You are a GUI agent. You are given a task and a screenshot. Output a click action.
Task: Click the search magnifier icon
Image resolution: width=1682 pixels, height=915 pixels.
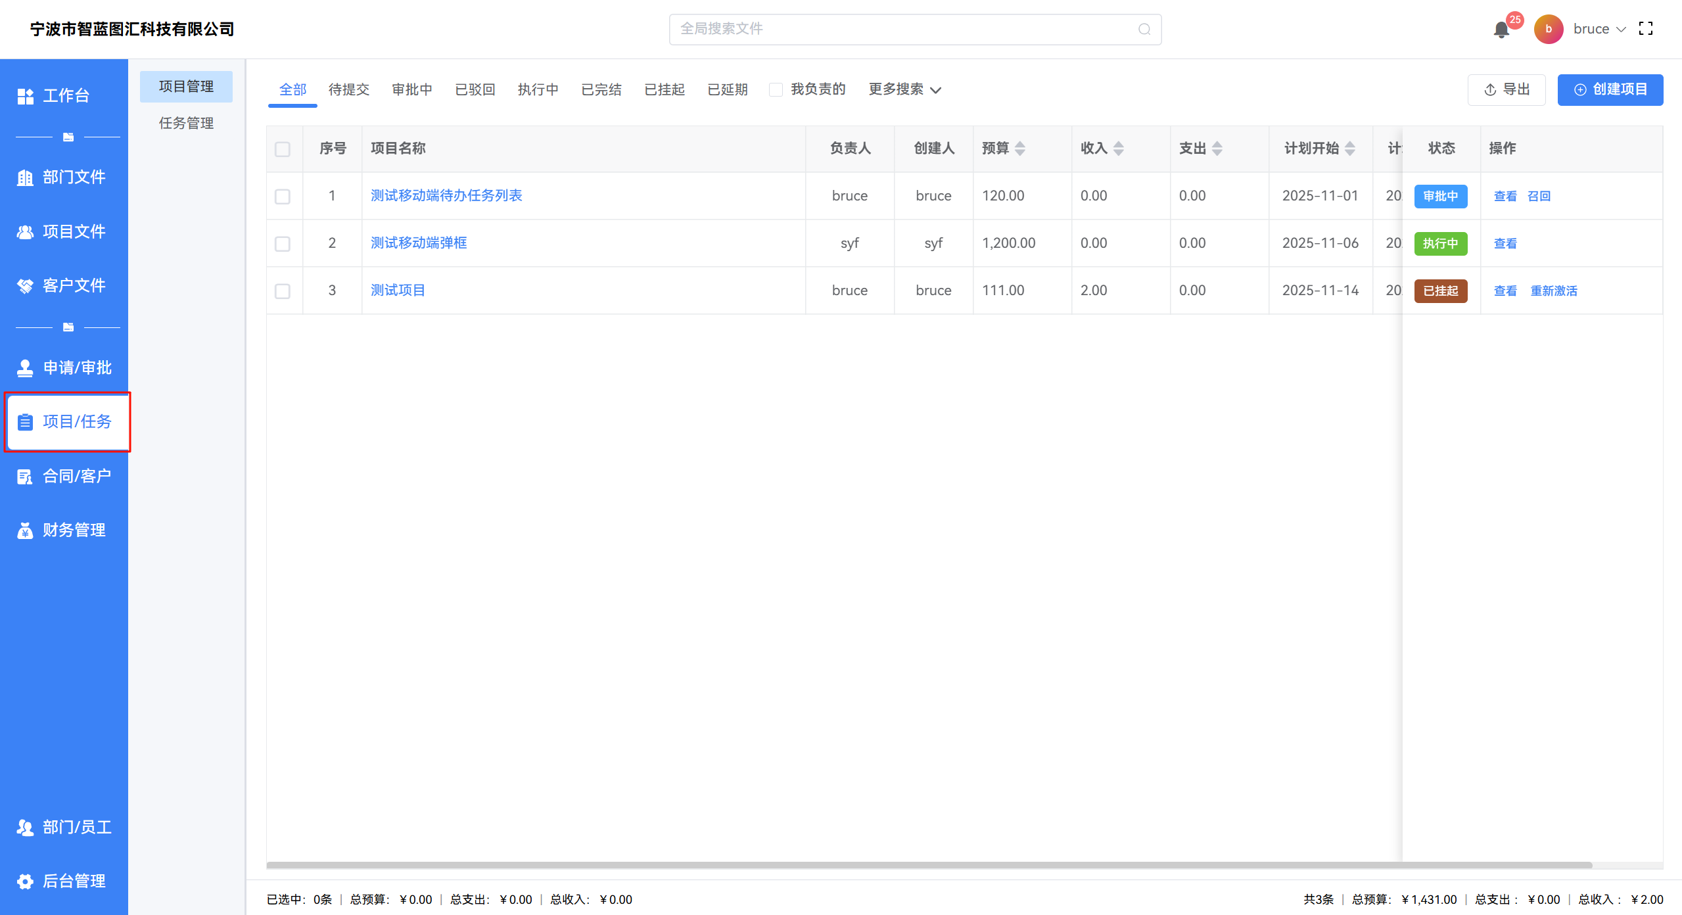[1144, 30]
